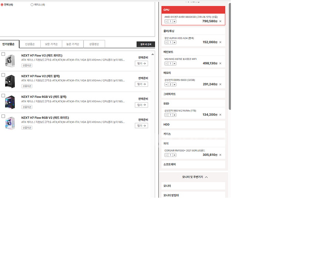Remove the AMD 9800X3D CPU from the estimate
The image size is (322, 277).
[x=220, y=21]
